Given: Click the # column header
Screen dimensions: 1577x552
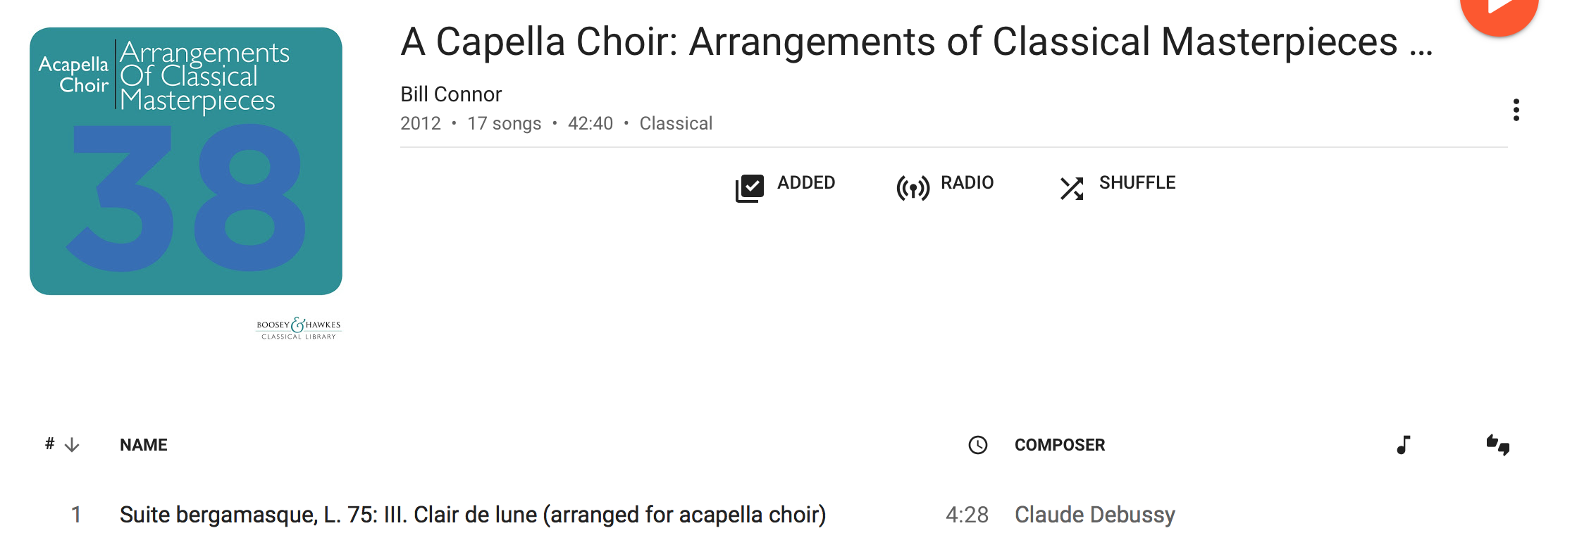Looking at the screenshot, I should pyautogui.click(x=49, y=444).
